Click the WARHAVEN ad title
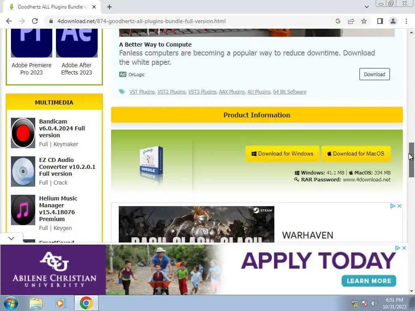Screen dimensions: 415x311 (x=308, y=235)
